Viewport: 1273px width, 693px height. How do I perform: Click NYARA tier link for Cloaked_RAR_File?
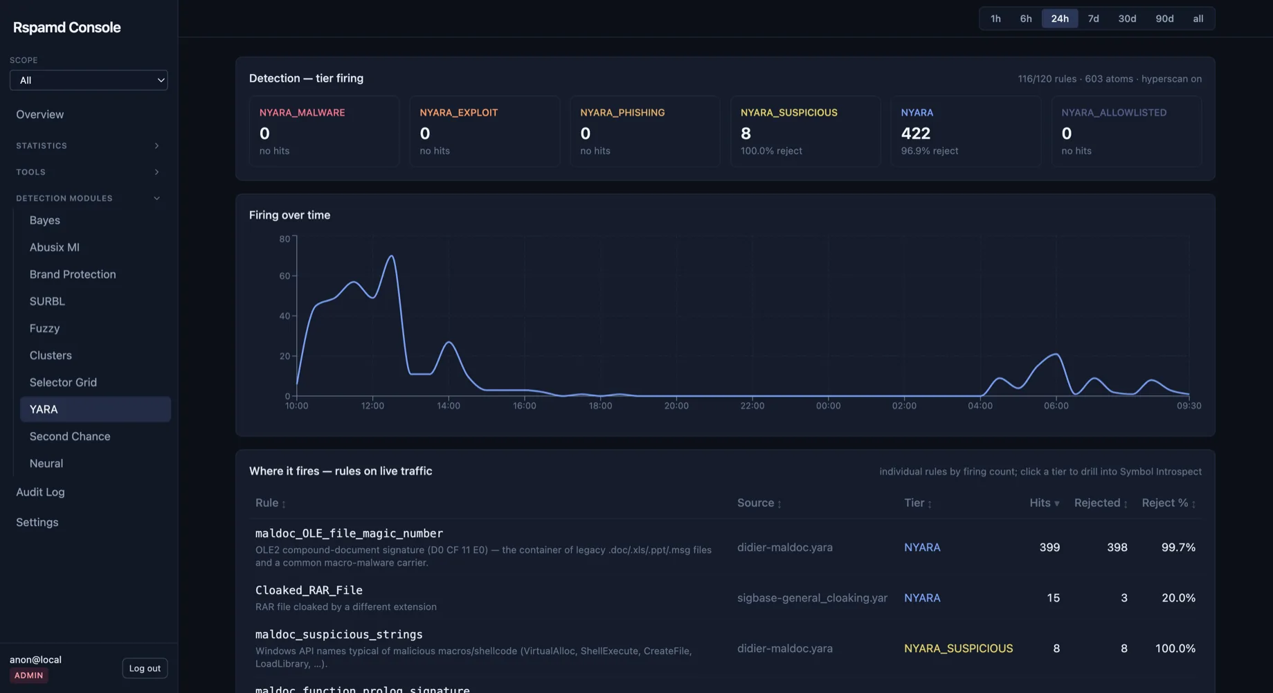(x=922, y=598)
